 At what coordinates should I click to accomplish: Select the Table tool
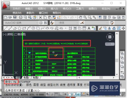coord(84,28)
